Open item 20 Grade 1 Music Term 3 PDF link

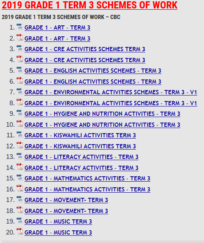coord(58,232)
